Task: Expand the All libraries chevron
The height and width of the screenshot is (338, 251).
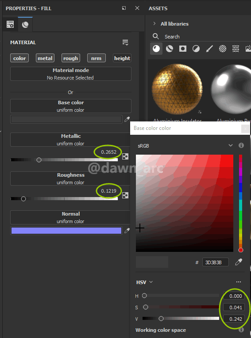Action: click(x=154, y=23)
